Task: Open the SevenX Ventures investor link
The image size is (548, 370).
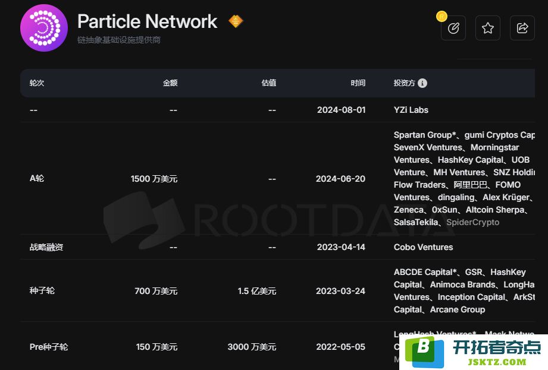Action: click(x=428, y=147)
